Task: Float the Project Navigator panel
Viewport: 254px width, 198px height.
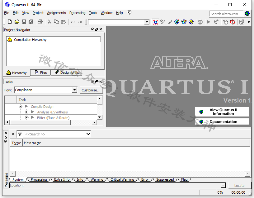Action: pyautogui.click(x=96, y=29)
